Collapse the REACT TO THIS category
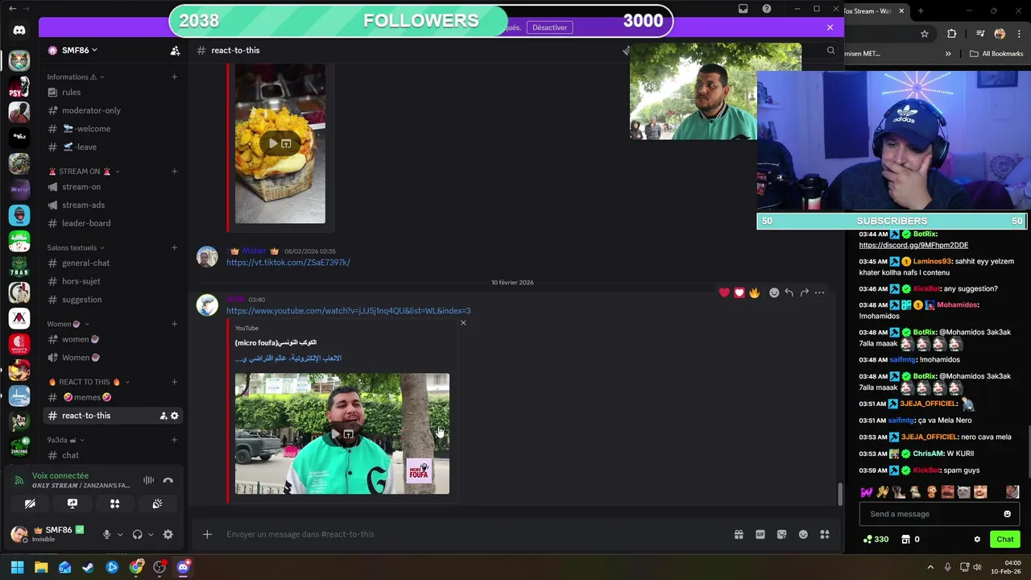Viewport: 1031px width, 580px height. tap(88, 382)
